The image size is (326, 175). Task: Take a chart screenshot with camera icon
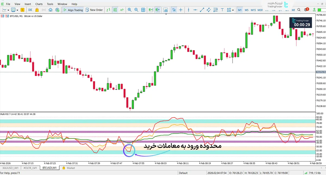click(x=166, y=10)
